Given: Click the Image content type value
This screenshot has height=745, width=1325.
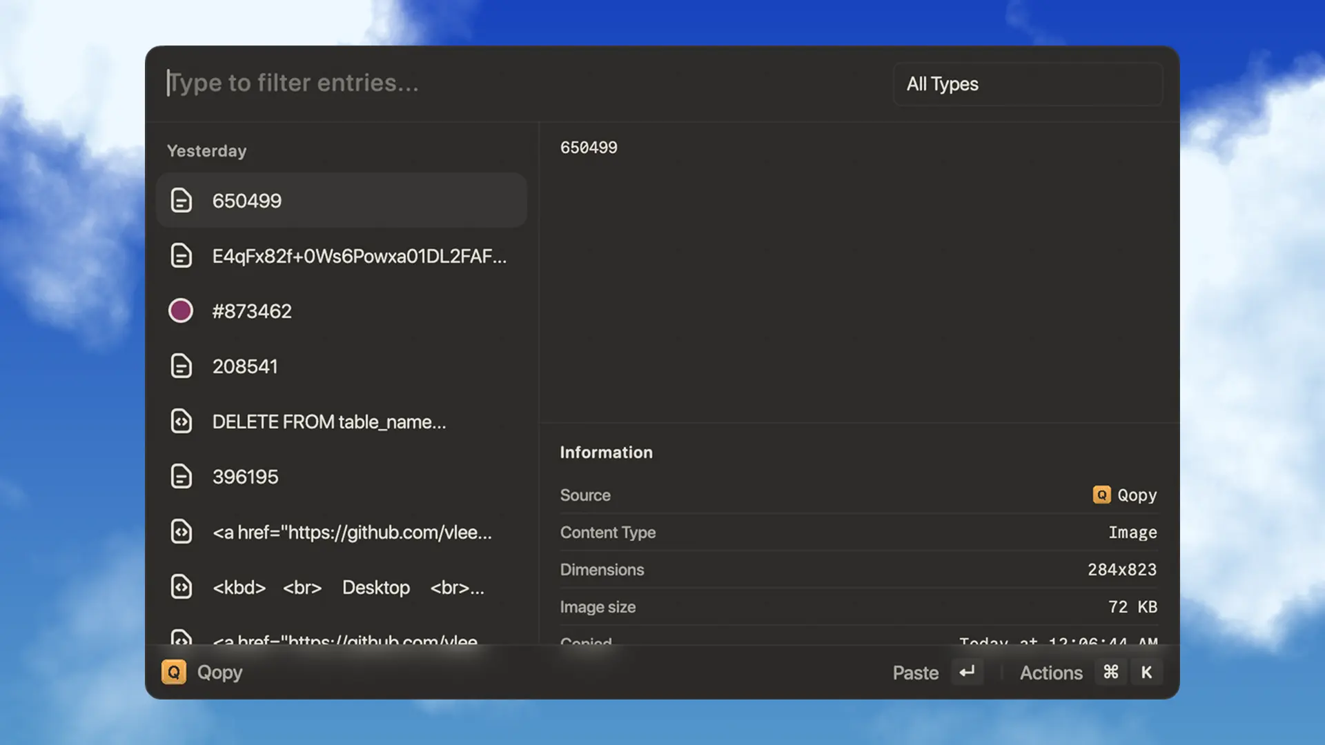Looking at the screenshot, I should [1132, 533].
